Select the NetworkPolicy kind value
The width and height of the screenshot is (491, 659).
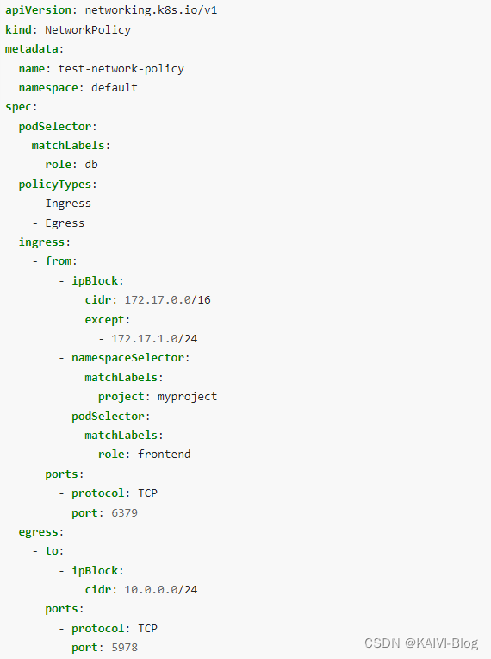tap(88, 30)
